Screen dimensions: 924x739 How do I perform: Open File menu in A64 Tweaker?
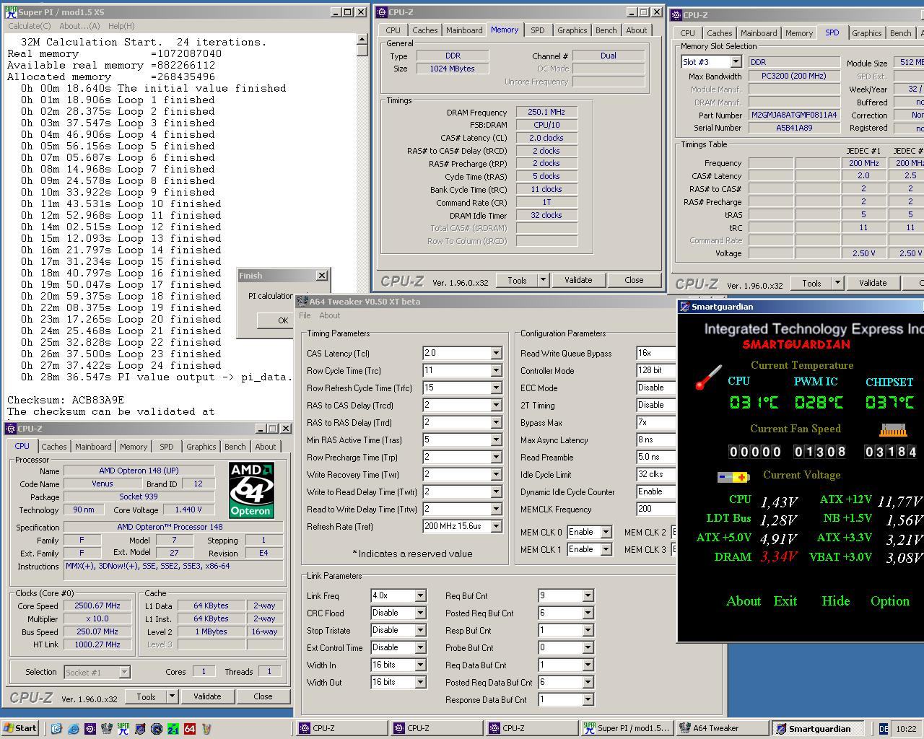pos(305,315)
